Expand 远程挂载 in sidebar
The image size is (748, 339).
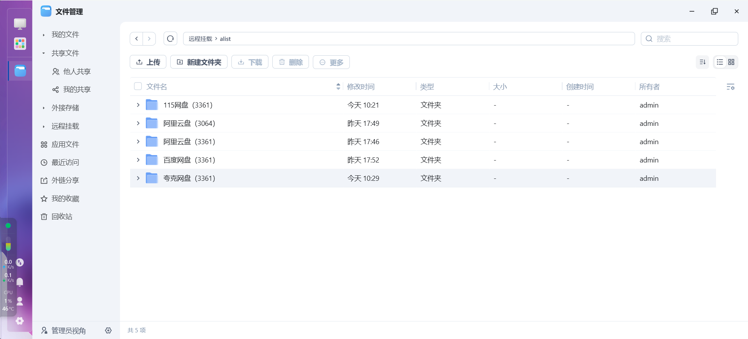click(44, 126)
